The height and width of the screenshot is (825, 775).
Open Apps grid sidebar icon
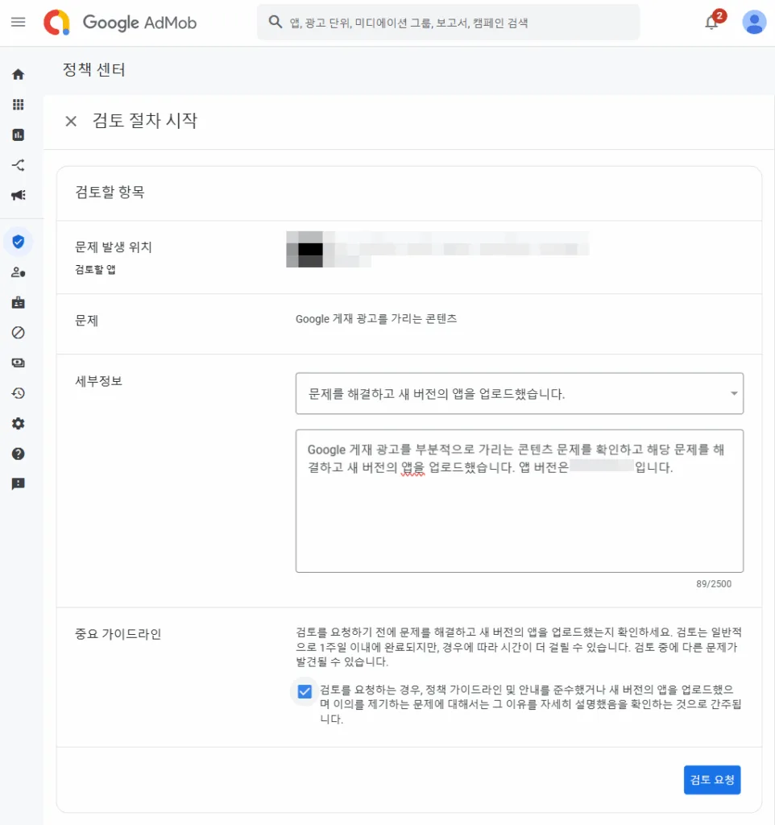(19, 105)
